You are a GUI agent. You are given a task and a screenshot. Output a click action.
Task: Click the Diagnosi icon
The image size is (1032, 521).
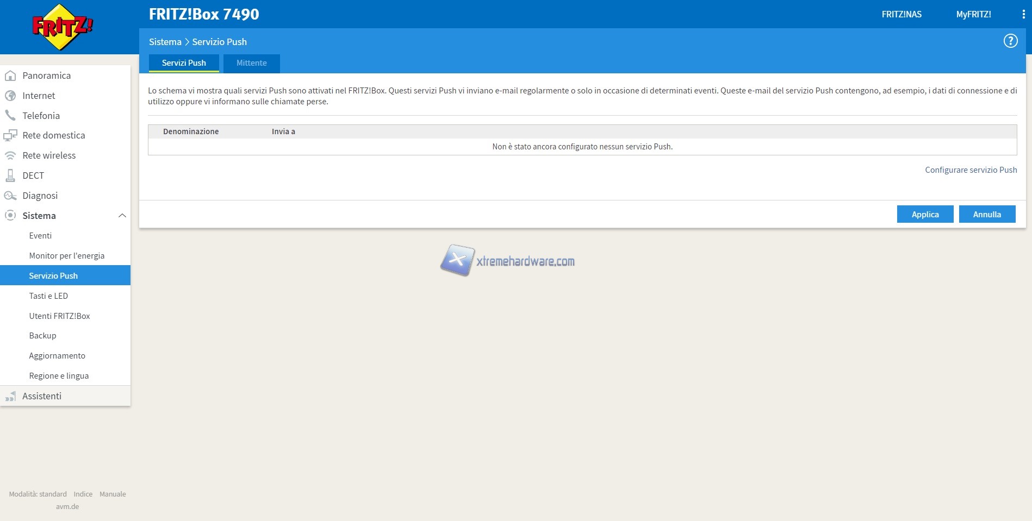point(10,196)
